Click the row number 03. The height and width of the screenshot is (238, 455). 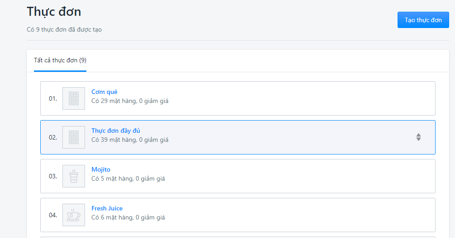tap(53, 176)
